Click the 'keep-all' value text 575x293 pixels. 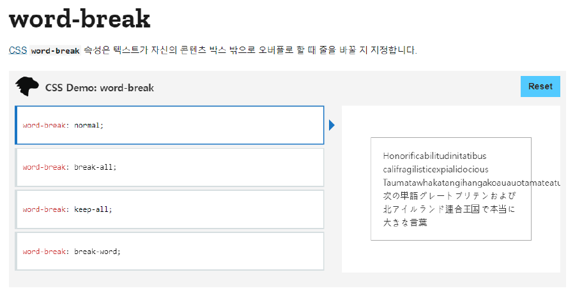[x=91, y=209]
